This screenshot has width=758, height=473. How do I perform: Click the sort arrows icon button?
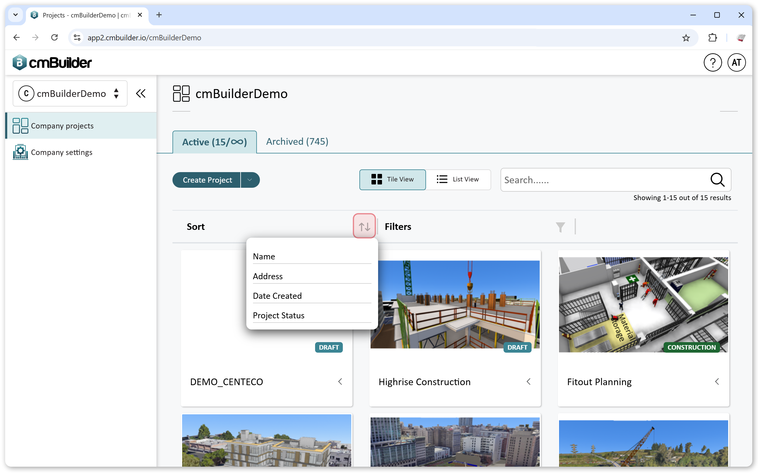coord(364,226)
